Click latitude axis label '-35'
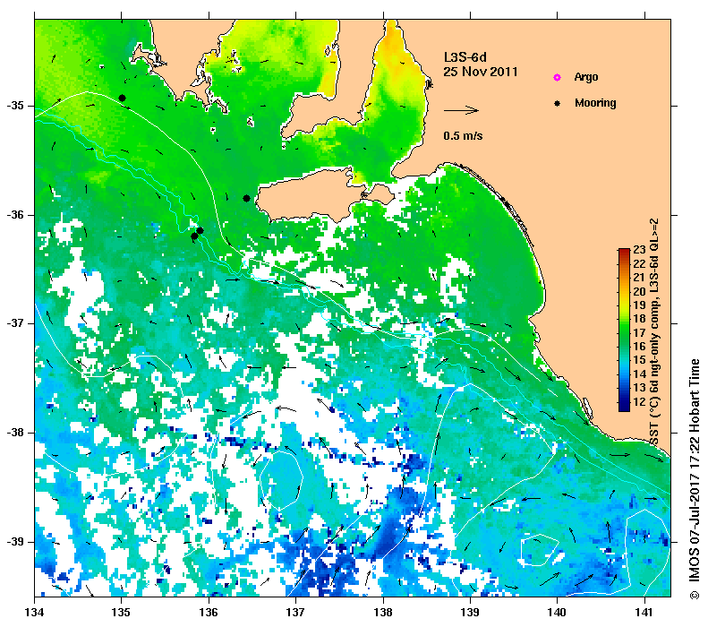This screenshot has height=627, width=708. pos(15,106)
